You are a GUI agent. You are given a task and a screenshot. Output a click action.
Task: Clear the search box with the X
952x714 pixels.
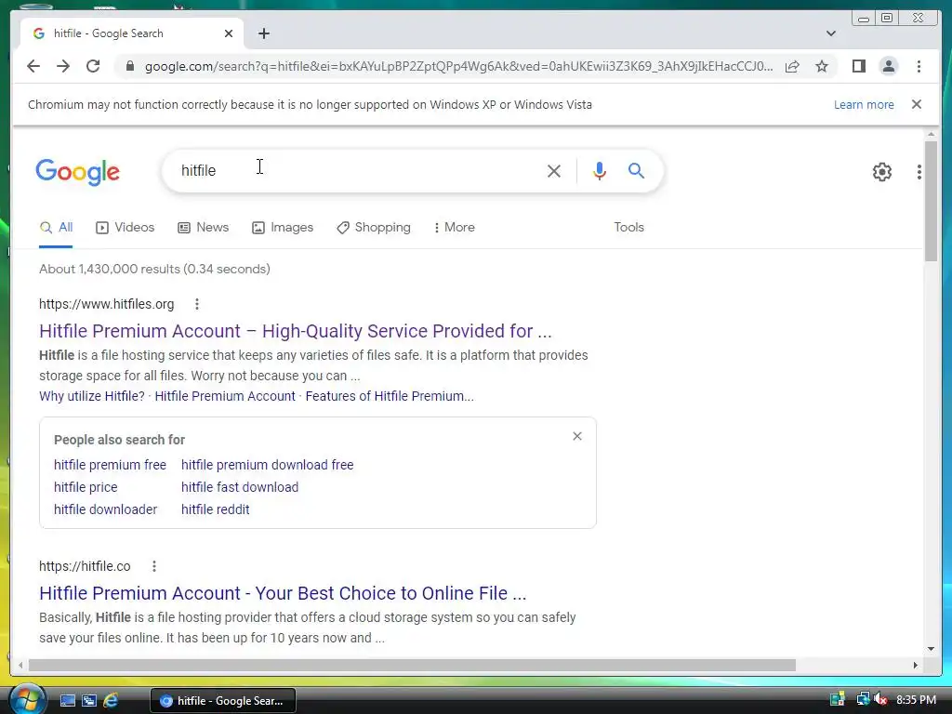pos(554,171)
